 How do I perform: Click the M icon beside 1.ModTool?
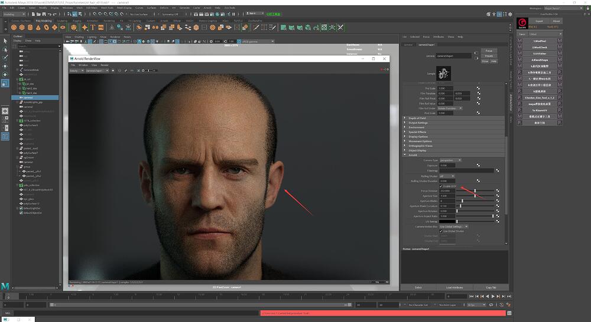tap(519, 41)
